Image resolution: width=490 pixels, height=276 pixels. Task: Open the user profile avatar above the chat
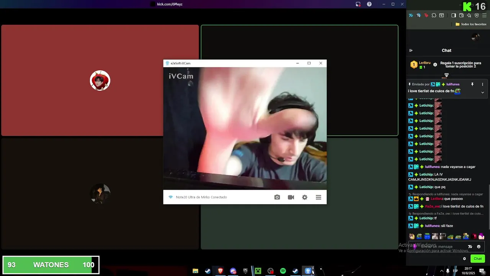click(475, 37)
